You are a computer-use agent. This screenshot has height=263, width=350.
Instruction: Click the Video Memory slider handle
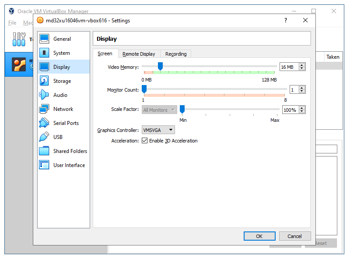[x=160, y=66]
